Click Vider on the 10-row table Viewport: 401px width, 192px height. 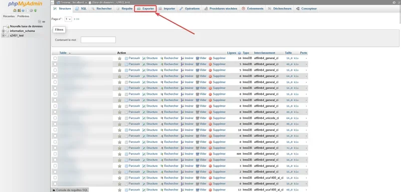coord(201,58)
